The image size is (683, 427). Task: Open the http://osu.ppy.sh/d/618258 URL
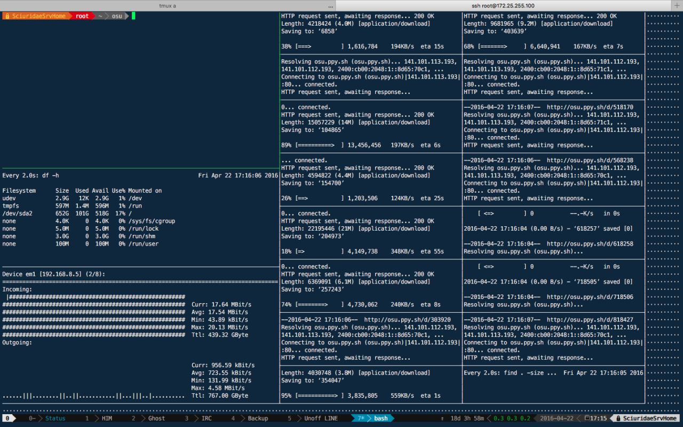pyautogui.click(x=590, y=244)
